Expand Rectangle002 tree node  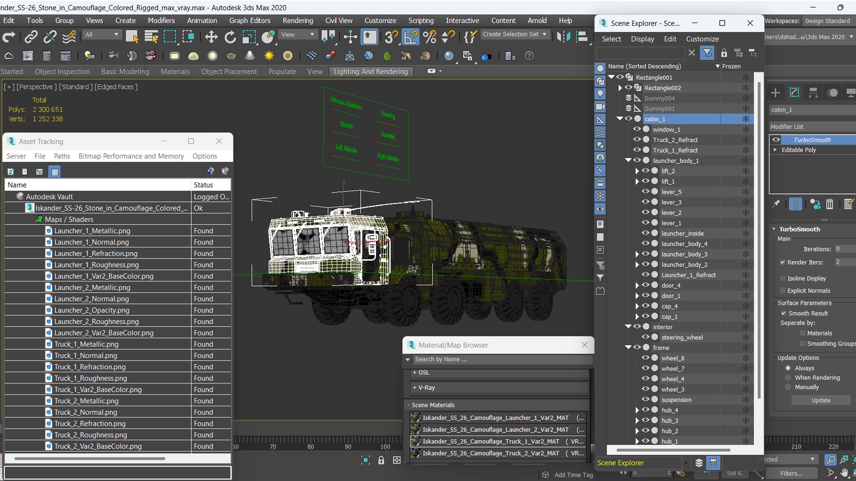620,88
